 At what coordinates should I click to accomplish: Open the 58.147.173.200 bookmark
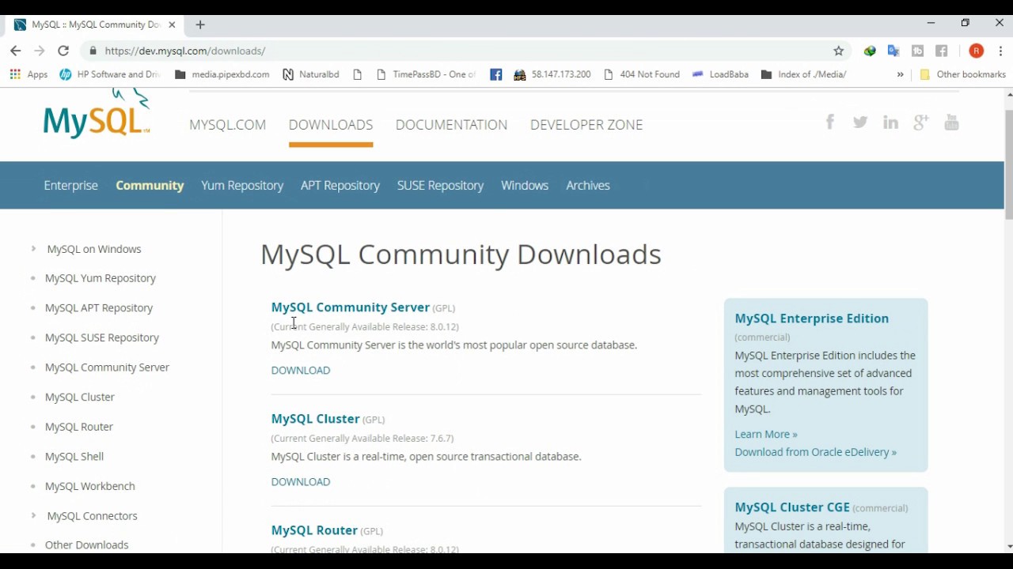(552, 74)
